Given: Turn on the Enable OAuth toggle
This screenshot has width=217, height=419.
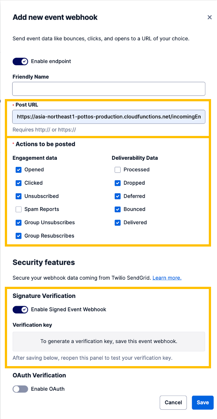Looking at the screenshot, I should pos(20,389).
